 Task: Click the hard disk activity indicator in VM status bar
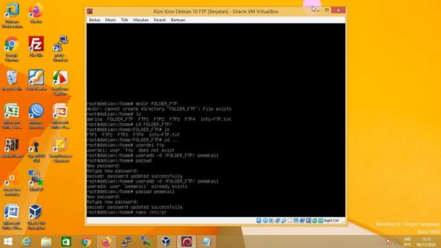259,220
